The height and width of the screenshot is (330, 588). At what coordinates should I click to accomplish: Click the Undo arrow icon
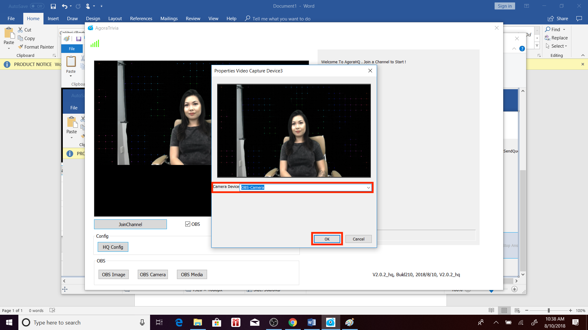(64, 6)
